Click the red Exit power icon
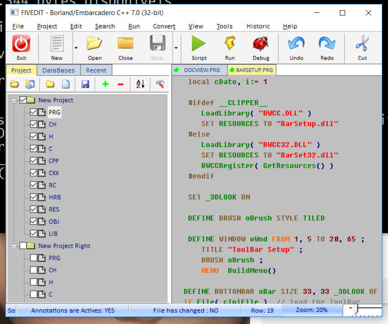Viewport: 388px width, 324px height. tap(21, 44)
